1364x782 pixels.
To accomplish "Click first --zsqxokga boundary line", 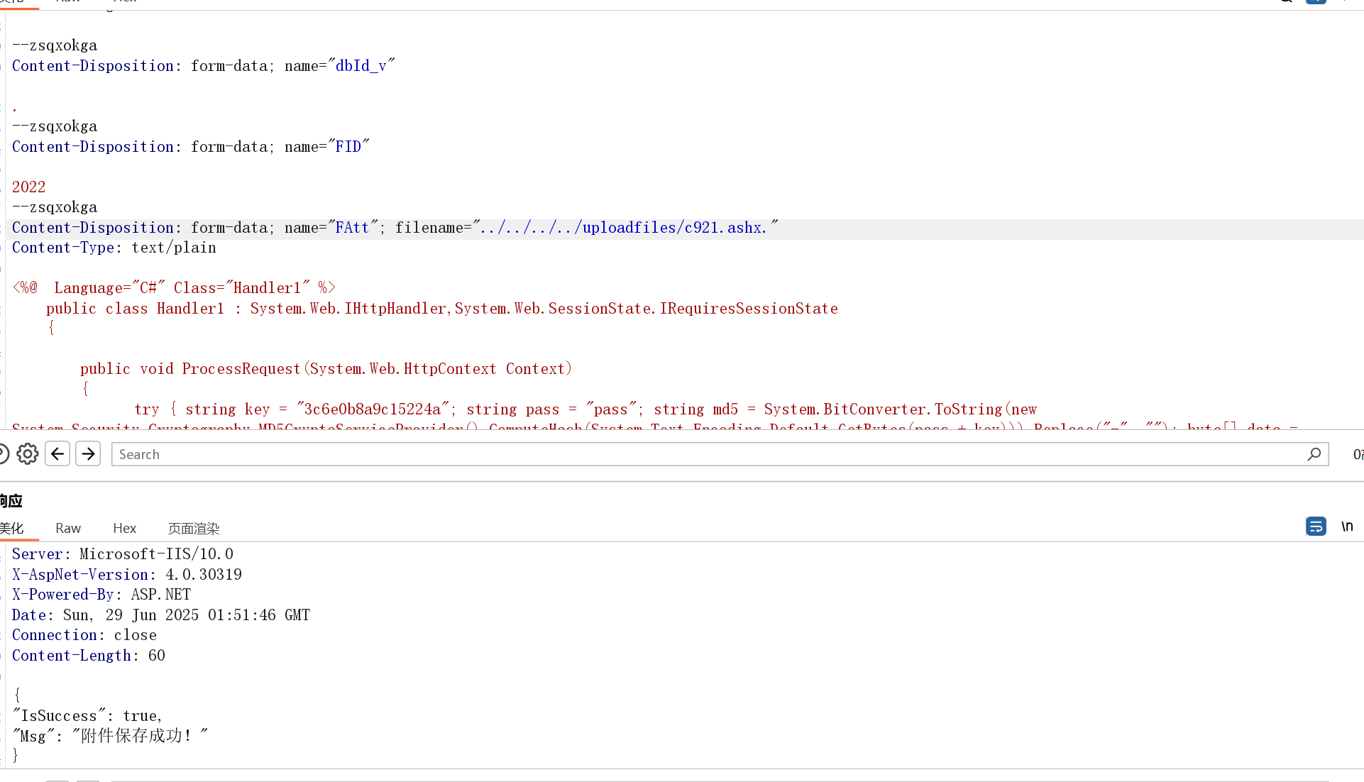I will click(x=55, y=45).
